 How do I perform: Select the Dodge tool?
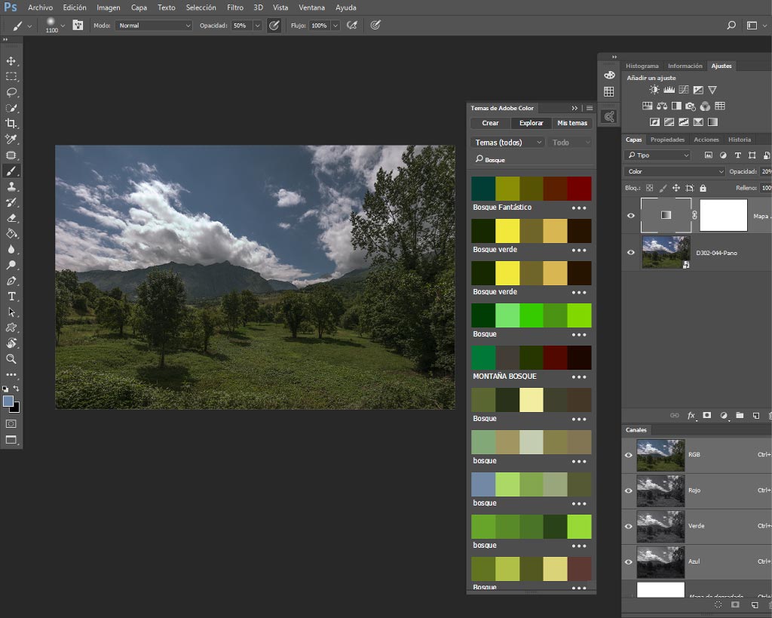coord(11,265)
